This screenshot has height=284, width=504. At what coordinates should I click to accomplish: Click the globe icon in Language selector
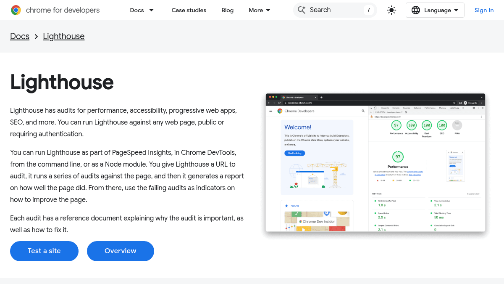(416, 10)
